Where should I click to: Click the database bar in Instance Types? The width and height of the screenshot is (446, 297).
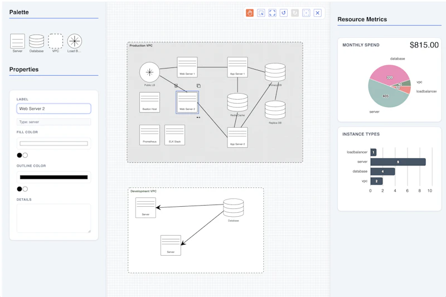point(382,172)
